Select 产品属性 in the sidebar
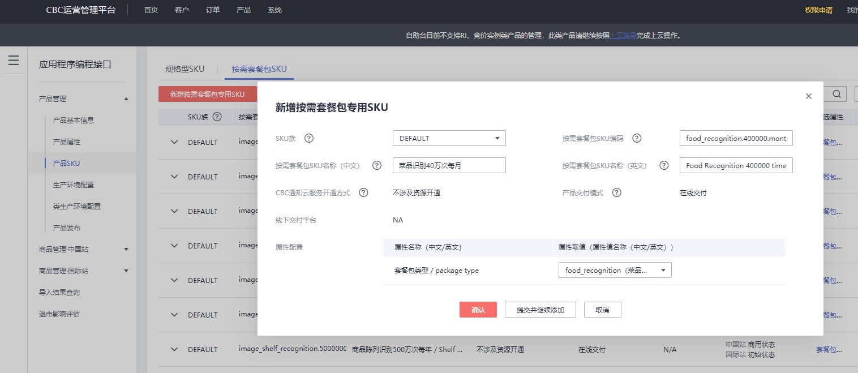 coord(66,142)
